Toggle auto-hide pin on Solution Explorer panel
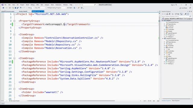The height and width of the screenshot is (108, 193). coord(190,11)
